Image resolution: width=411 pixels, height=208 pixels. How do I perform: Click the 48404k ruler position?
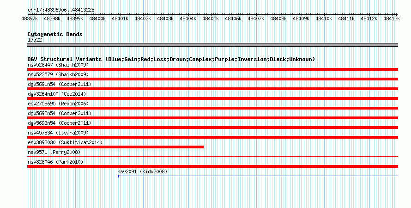click(188, 18)
